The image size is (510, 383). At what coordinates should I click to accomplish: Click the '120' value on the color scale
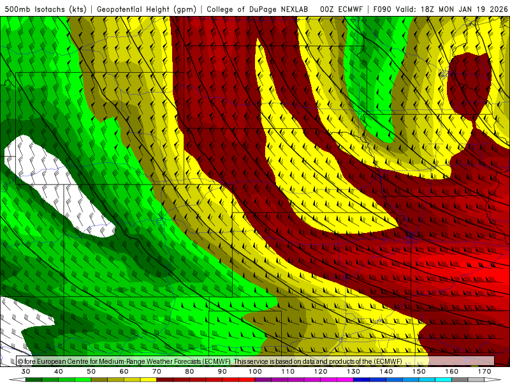(321, 372)
